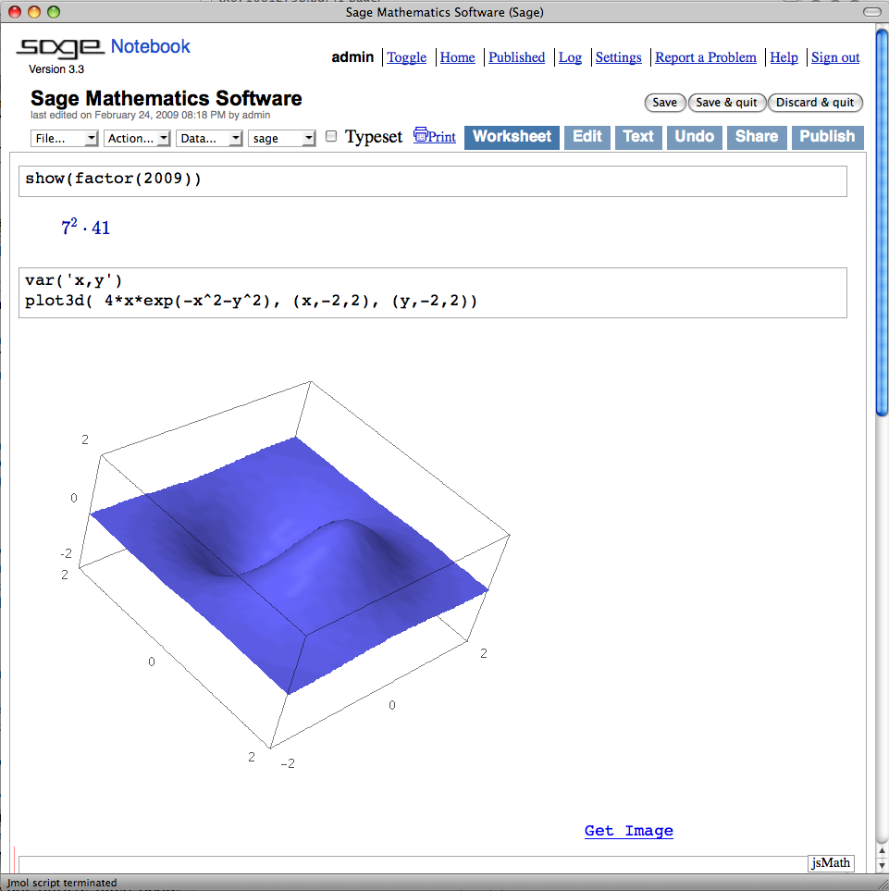Click the scrollbar down arrow
Screen dimensions: 889x891
click(x=882, y=865)
